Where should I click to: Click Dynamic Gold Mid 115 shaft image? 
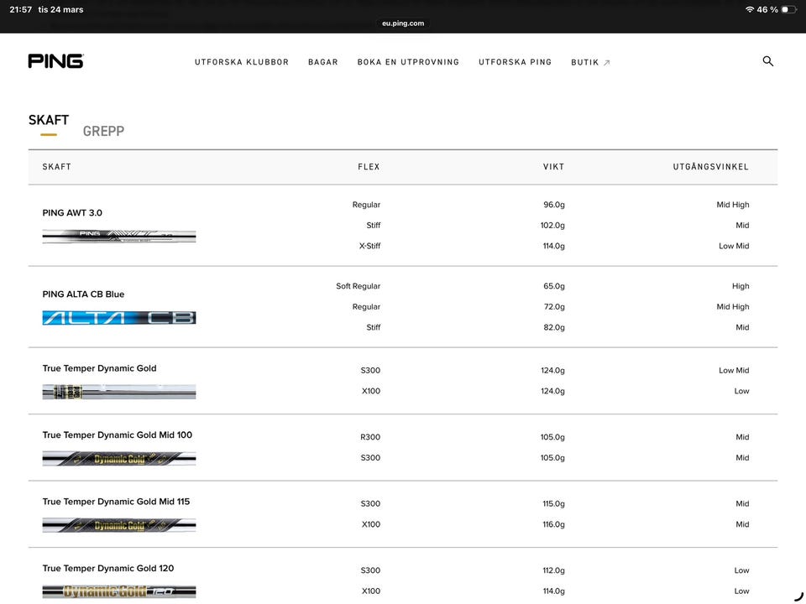(119, 525)
